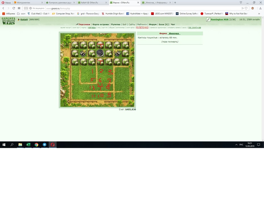Open the Opera Меню button
264x209 pixels.
click(x=6, y=3)
